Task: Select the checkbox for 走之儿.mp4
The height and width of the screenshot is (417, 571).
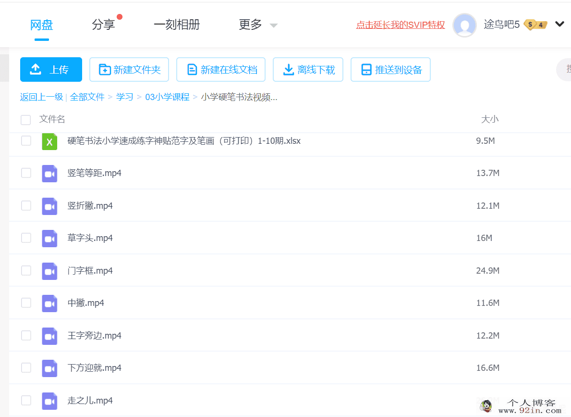Action: tap(26, 401)
